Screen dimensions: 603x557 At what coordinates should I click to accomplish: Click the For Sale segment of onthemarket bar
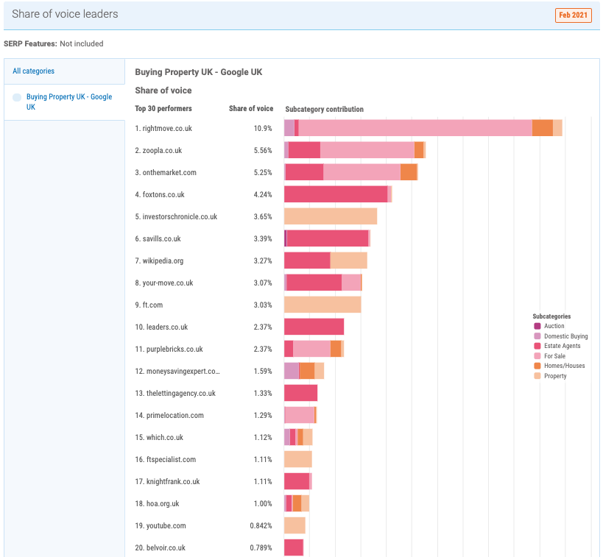[362, 172]
